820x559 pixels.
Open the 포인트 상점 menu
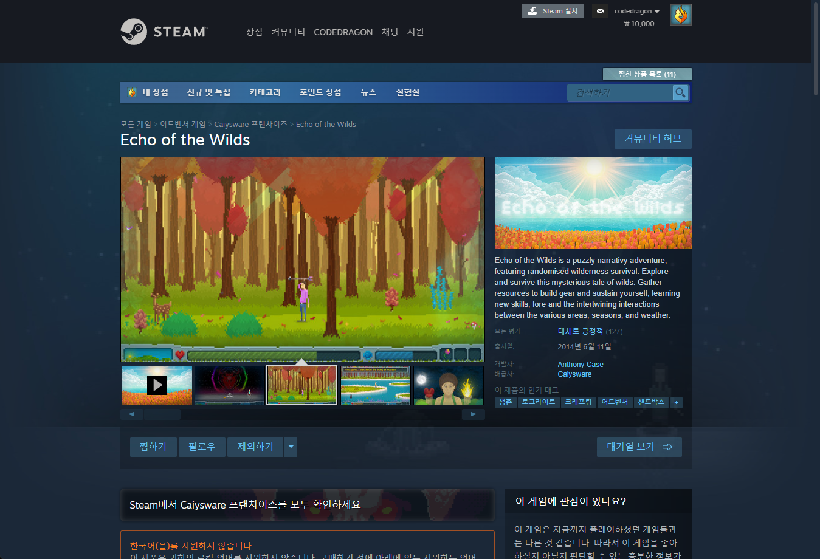[x=320, y=92]
